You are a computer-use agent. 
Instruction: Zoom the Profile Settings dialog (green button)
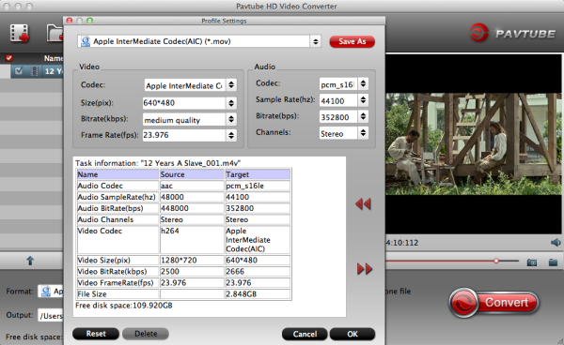coord(90,21)
